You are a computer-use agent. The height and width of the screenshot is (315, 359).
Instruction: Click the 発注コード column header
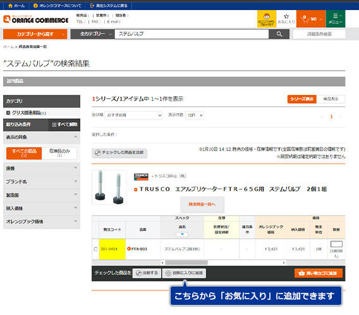tap(113, 230)
